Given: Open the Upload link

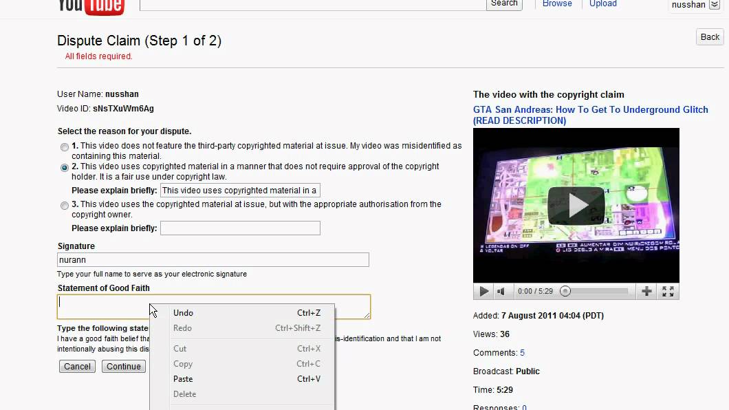Looking at the screenshot, I should 603,3.
